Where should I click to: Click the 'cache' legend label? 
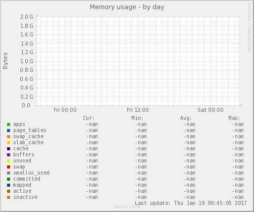[21, 149]
